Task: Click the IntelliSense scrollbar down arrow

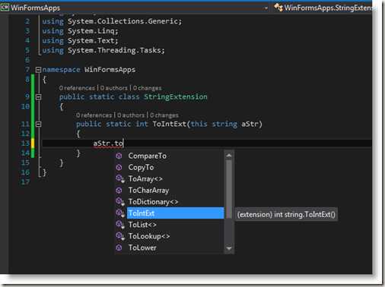Action: [229, 248]
